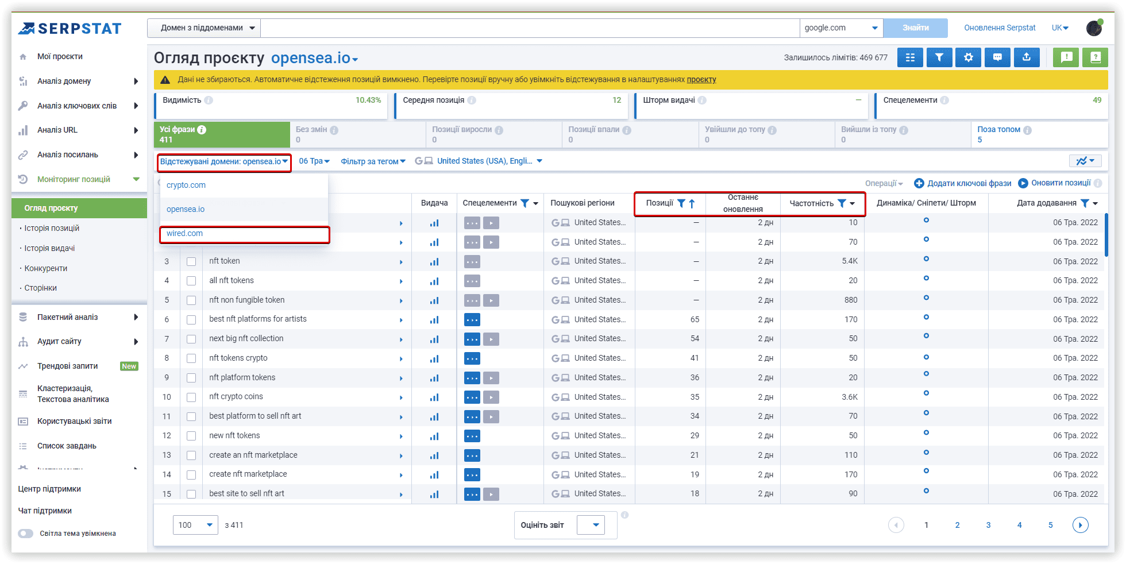Viewport: 1126px width, 564px height.
Task: Toggle the light theme switch
Action: point(25,534)
